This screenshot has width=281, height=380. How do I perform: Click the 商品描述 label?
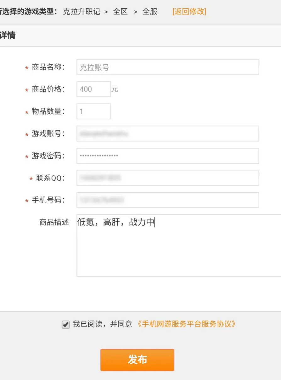coord(54,222)
